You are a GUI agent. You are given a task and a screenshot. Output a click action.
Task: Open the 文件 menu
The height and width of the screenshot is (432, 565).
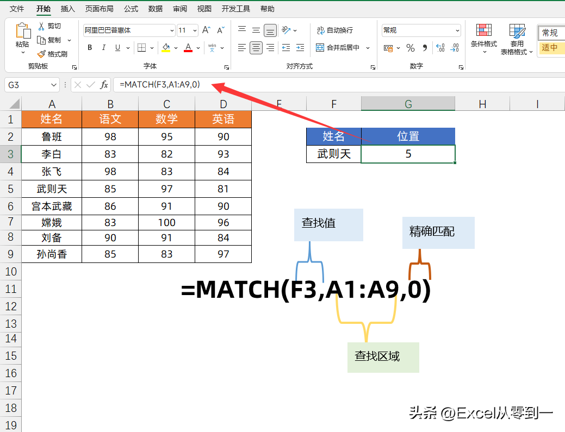pos(16,9)
